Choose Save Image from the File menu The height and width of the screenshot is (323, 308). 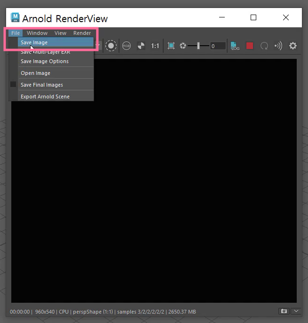[x=56, y=42]
